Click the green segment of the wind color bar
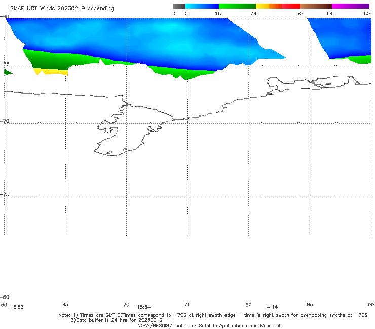The height and width of the screenshot is (329, 375). [x=237, y=6]
